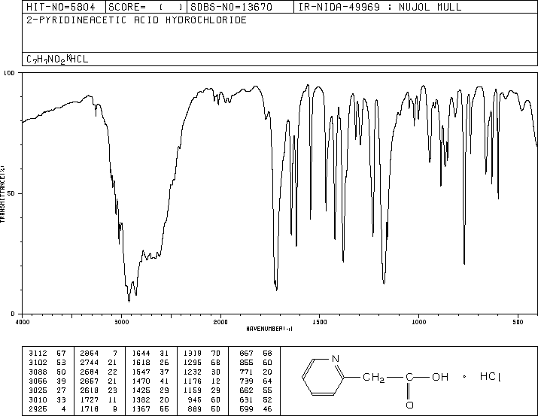Click the 1319 peak table entry
This screenshot has width=538, height=416.
click(x=202, y=354)
